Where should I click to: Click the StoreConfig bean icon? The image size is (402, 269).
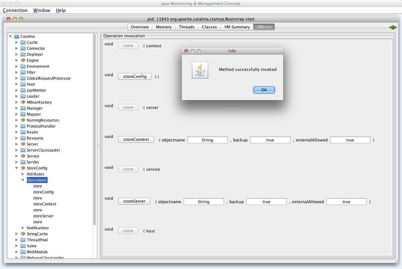coord(23,168)
